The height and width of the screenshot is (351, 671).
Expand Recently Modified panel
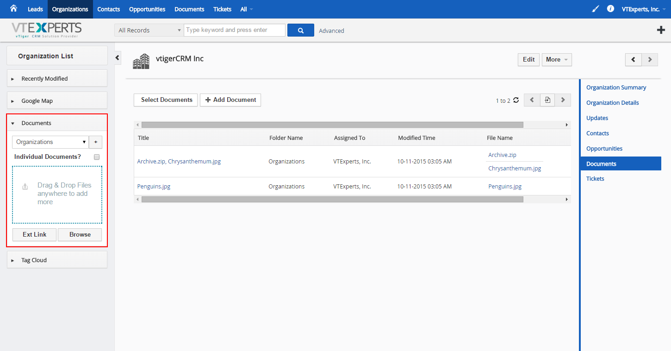[x=57, y=78]
